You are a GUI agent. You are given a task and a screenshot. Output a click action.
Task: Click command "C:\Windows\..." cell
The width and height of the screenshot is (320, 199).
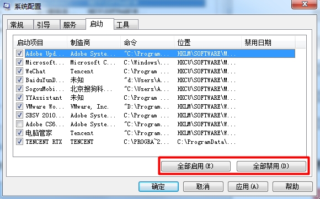coord(147,62)
